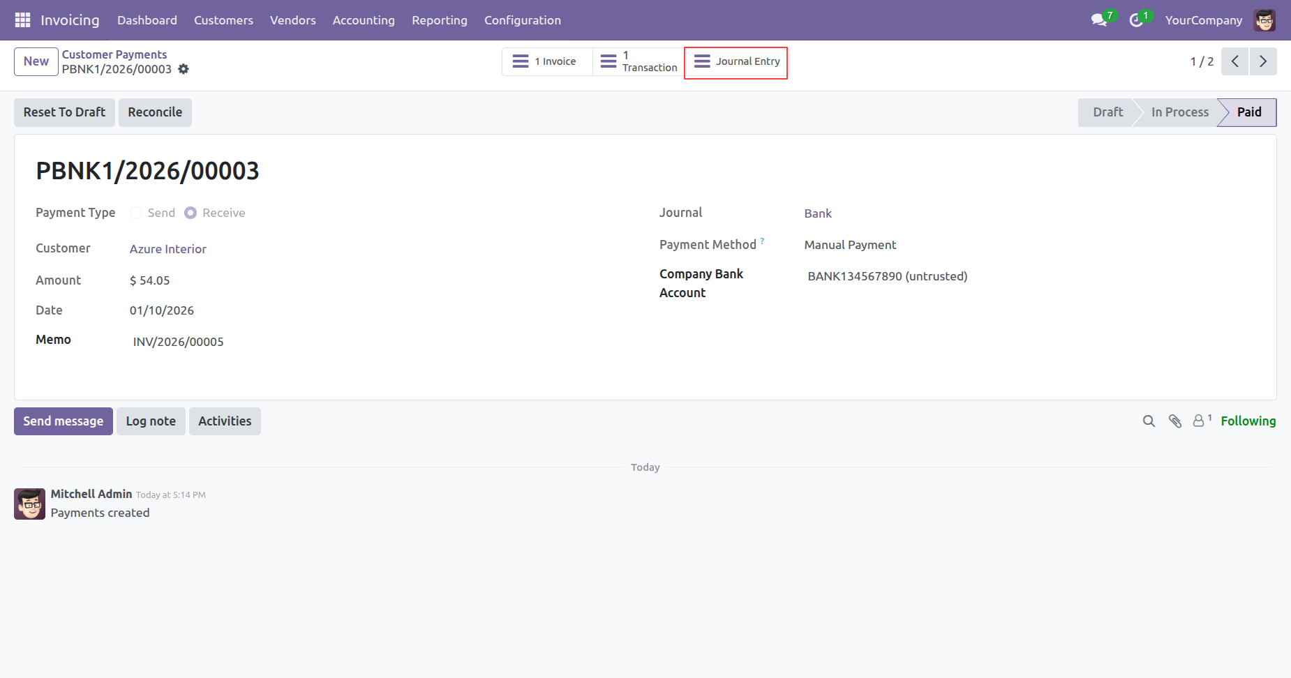Select the Receive payment type radio

point(191,213)
